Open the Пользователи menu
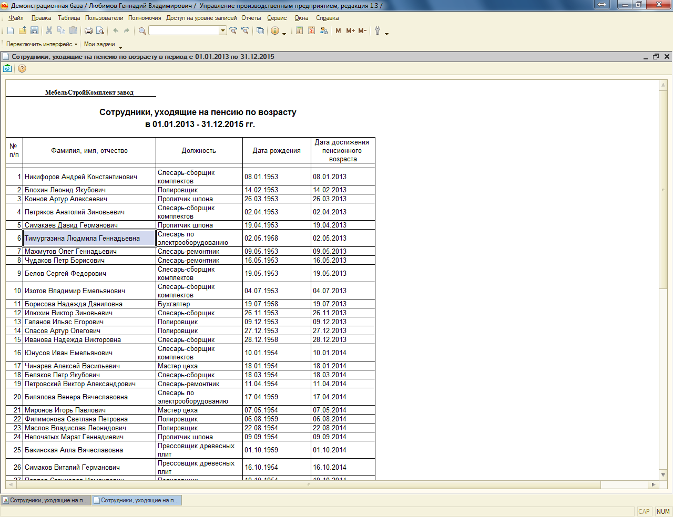 click(x=104, y=18)
